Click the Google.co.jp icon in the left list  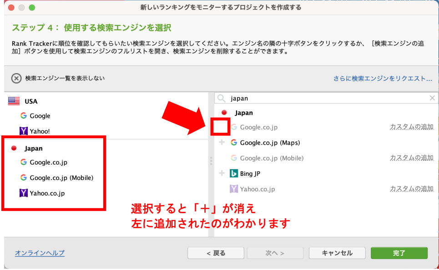tap(24, 162)
